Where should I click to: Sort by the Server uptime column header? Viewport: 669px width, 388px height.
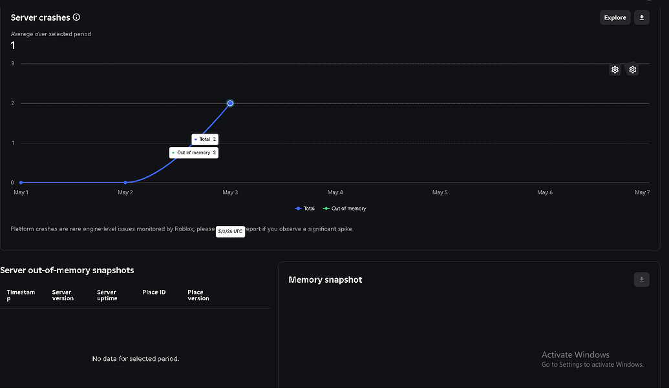pyautogui.click(x=107, y=295)
